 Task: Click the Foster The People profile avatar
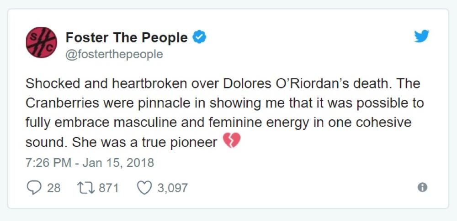pyautogui.click(x=42, y=41)
